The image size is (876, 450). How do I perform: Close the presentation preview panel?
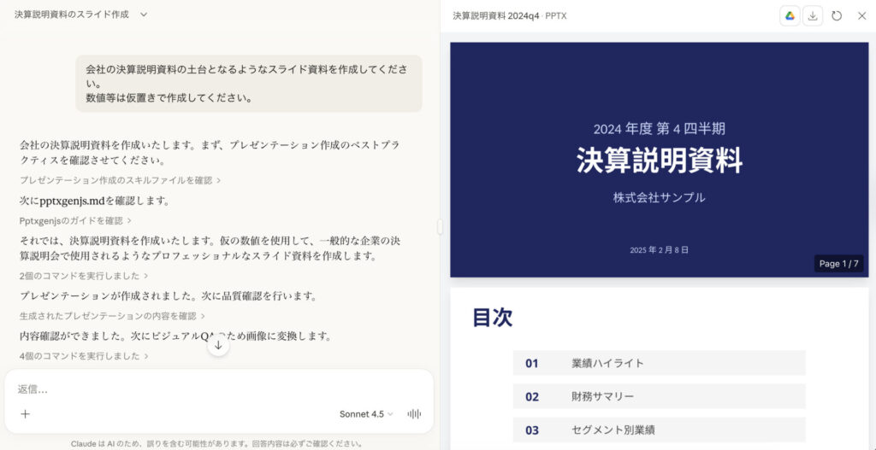pos(861,15)
